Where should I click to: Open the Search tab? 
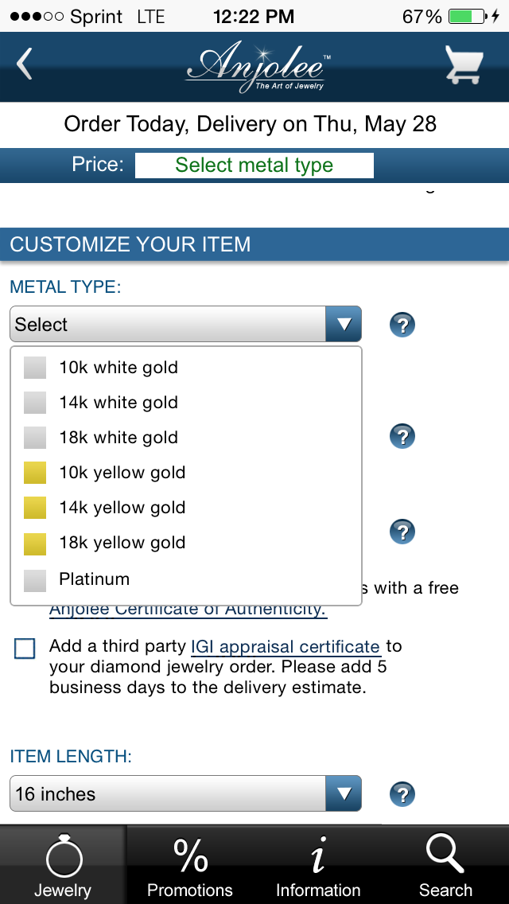pos(445,865)
